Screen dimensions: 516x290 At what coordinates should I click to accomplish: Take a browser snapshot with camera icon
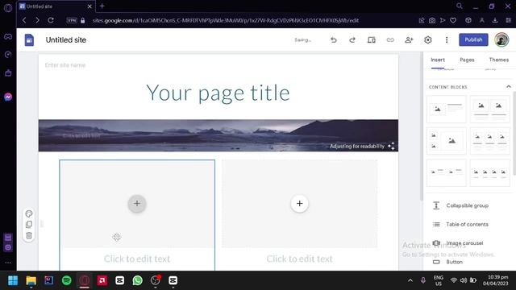432,20
